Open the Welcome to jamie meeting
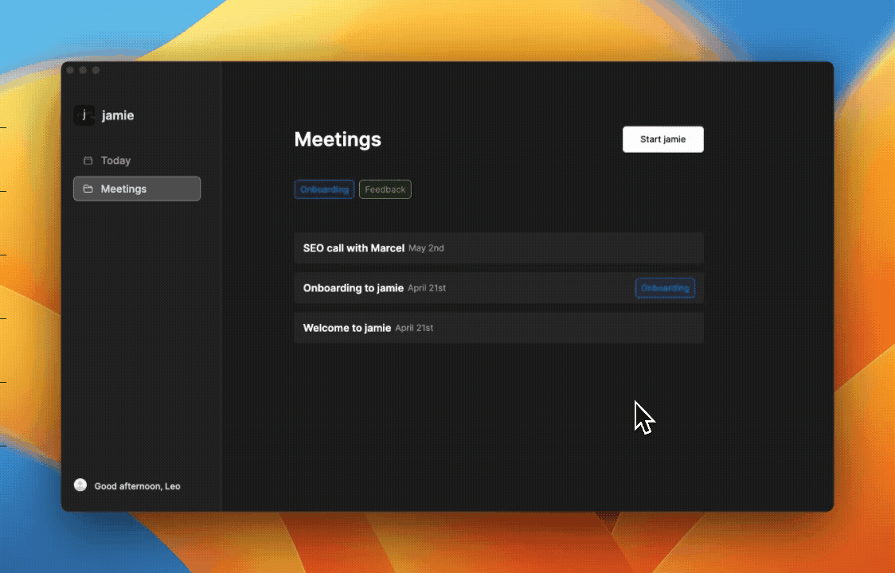This screenshot has height=573, width=895. (x=499, y=328)
